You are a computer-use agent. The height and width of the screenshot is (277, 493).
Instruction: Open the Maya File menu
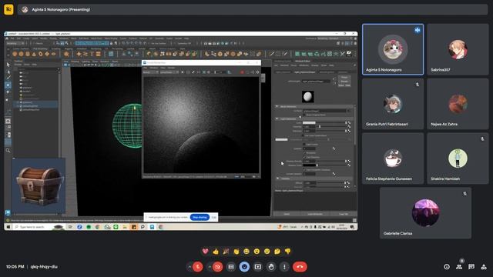pyautogui.click(x=12, y=38)
